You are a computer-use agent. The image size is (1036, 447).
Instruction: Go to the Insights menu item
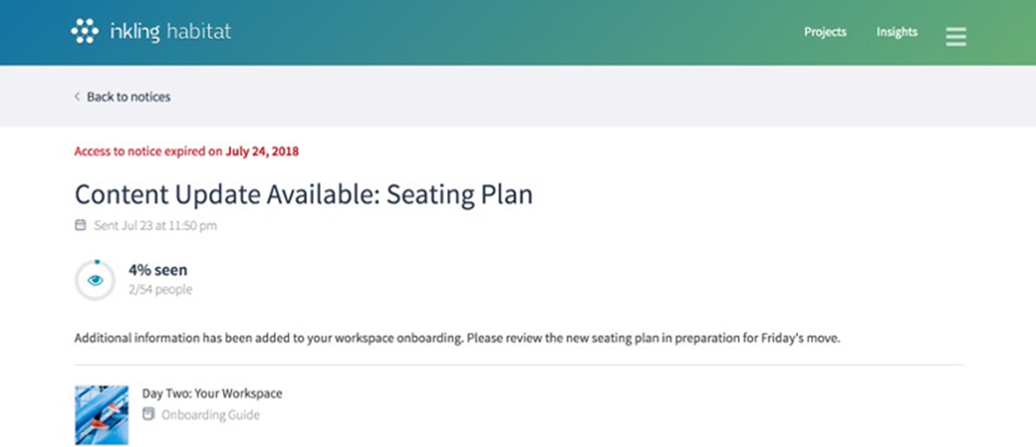tap(897, 32)
